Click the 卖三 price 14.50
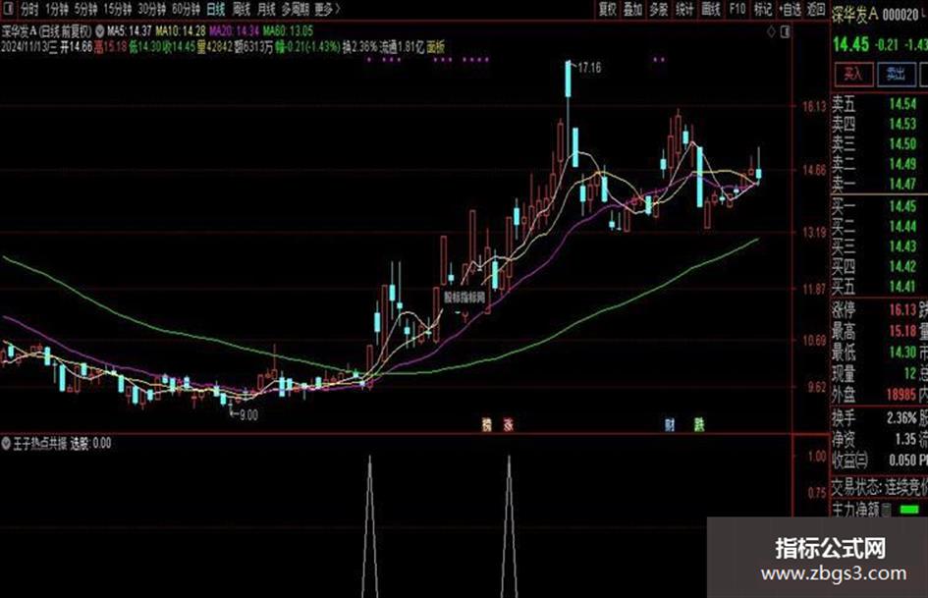Viewport: 928px width, 598px height. tap(902, 144)
